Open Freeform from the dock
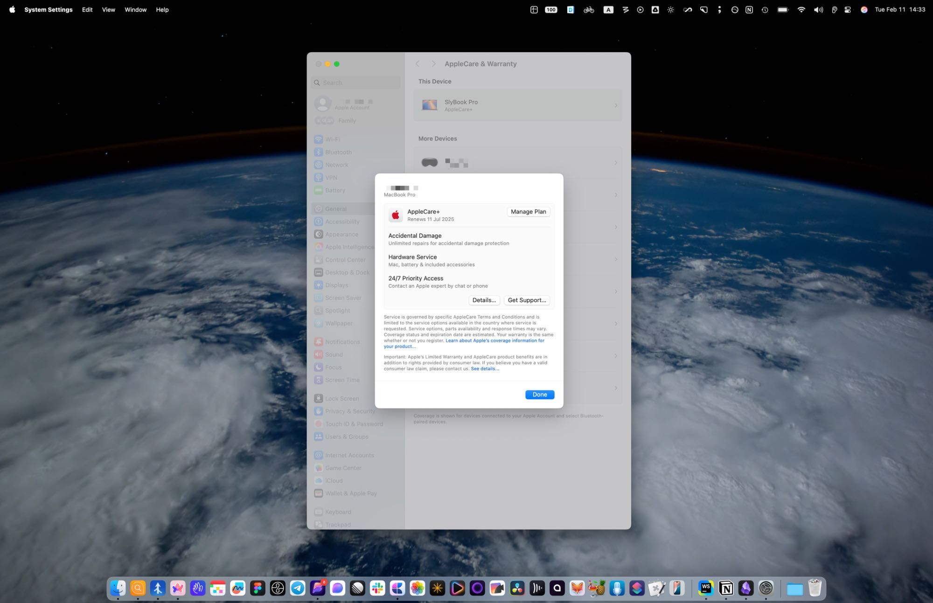Image resolution: width=933 pixels, height=603 pixels. [237, 588]
